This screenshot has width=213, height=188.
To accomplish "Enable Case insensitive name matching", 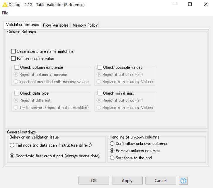I will tap(13, 51).
